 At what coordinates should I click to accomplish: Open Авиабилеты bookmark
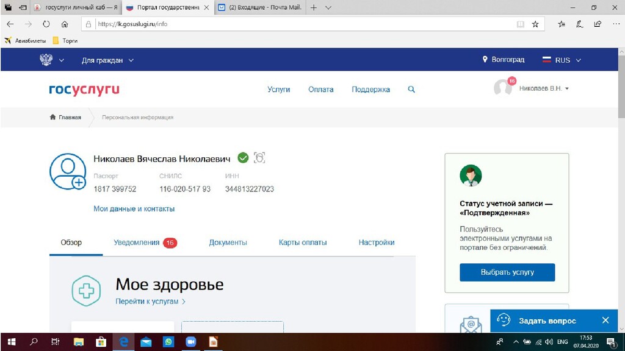tap(25, 41)
